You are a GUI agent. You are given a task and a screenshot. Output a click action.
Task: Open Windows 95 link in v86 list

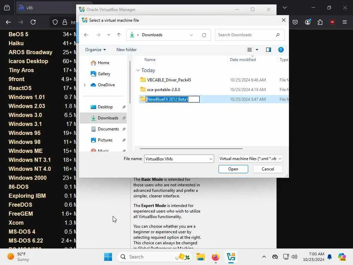click(24, 133)
